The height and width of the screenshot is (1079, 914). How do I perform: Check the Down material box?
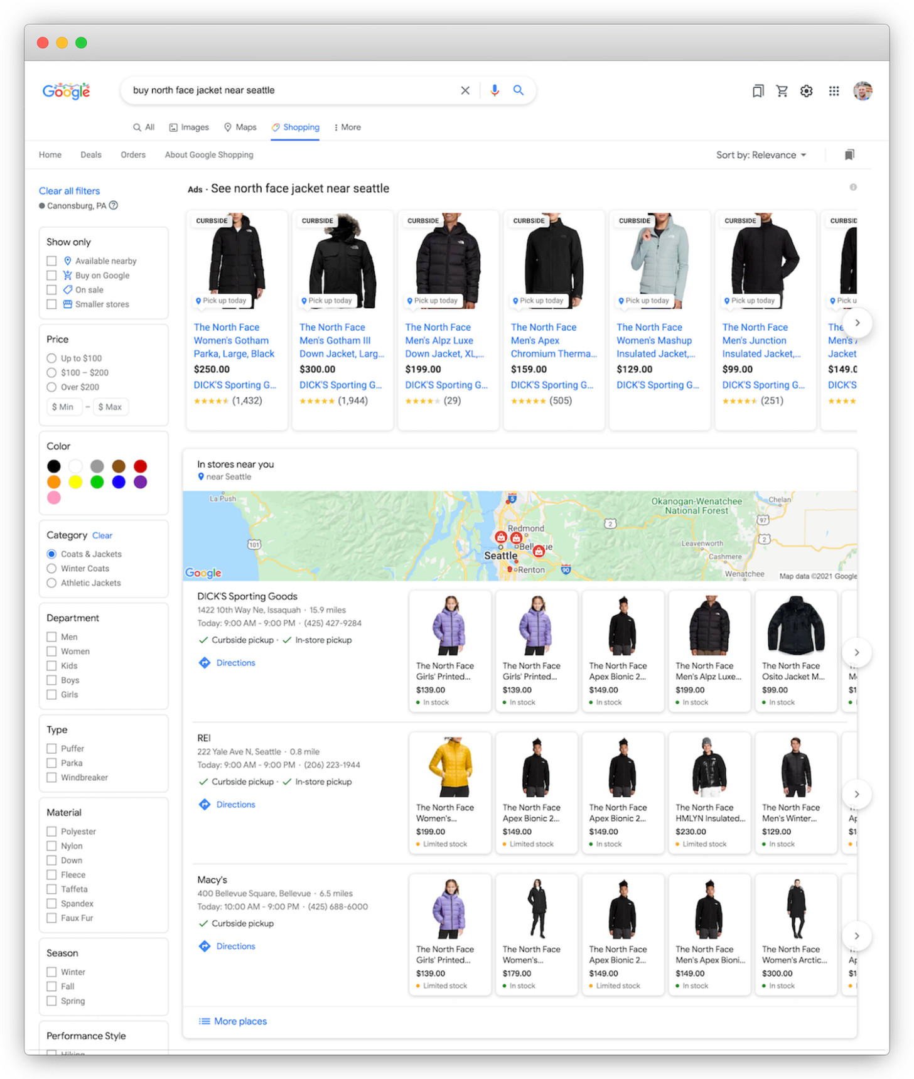51,860
